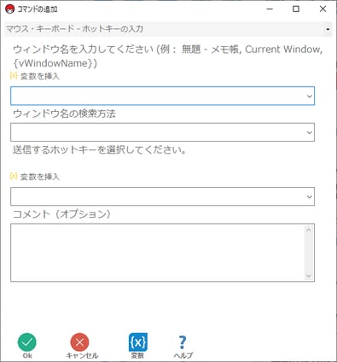Click the red キャンセル cancel icon

point(79,342)
